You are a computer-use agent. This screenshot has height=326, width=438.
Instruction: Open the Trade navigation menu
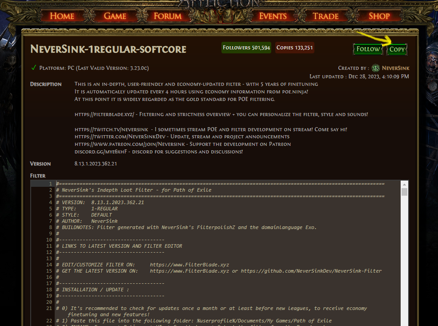point(325,16)
